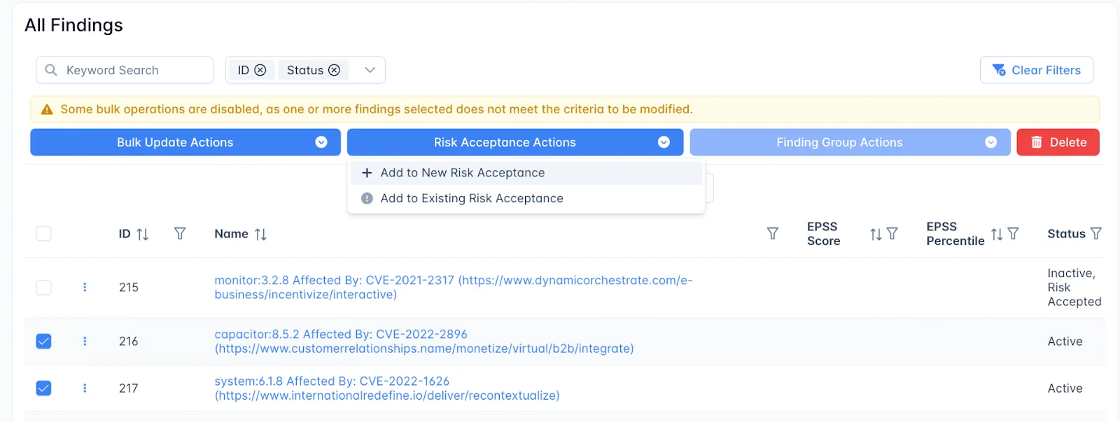1120x422 pixels.
Task: Choose Add to Existing Risk Acceptance
Action: point(471,199)
